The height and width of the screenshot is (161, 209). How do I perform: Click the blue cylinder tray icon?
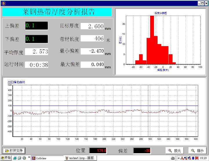pyautogui.click(x=193, y=158)
